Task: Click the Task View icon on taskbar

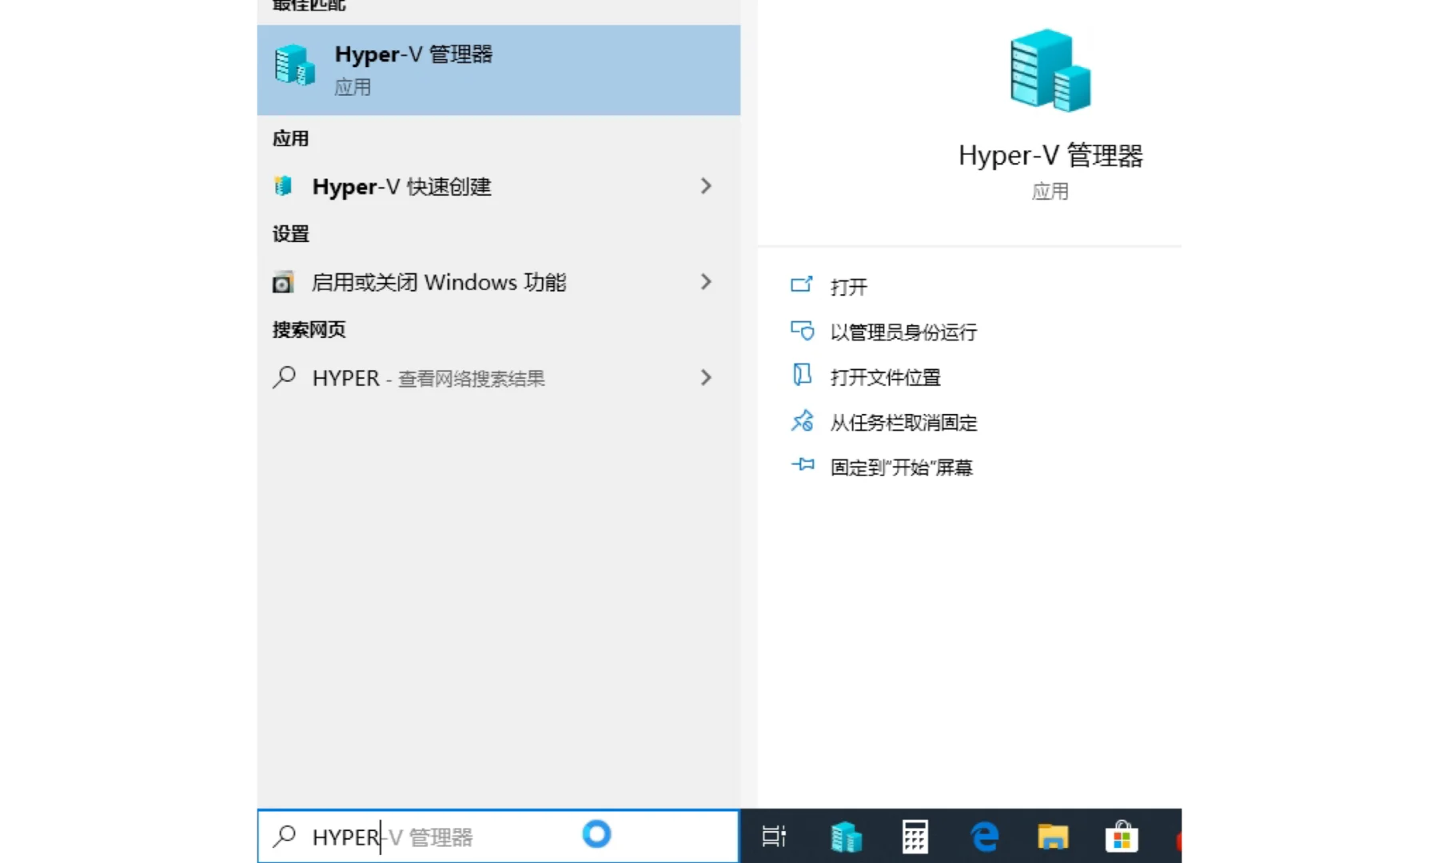Action: pyautogui.click(x=774, y=837)
